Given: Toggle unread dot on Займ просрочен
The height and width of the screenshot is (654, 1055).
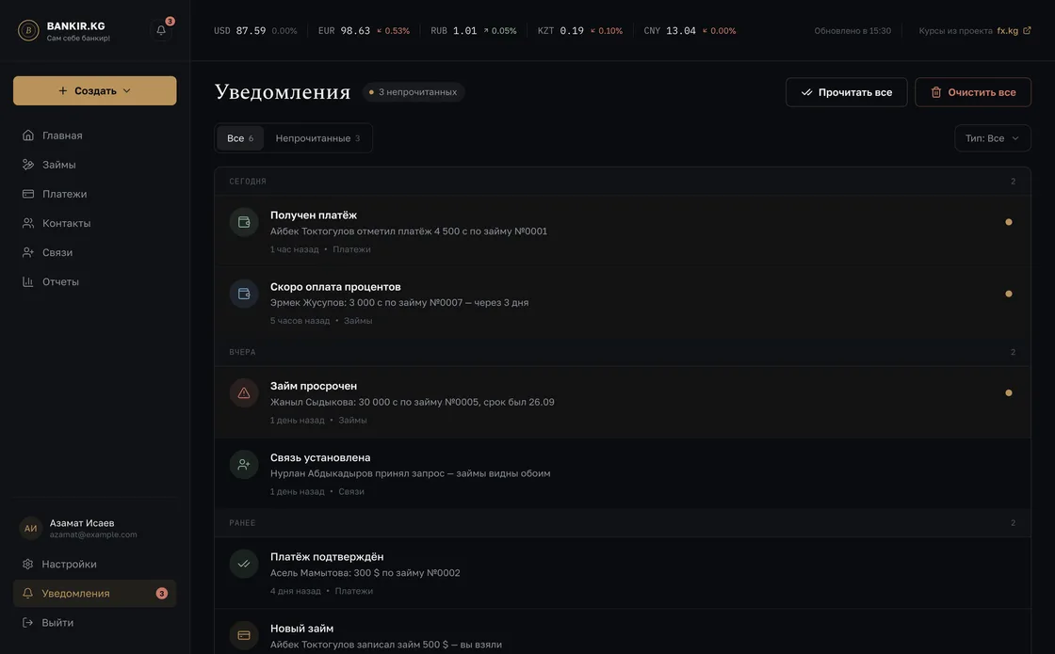Looking at the screenshot, I should 1008,392.
